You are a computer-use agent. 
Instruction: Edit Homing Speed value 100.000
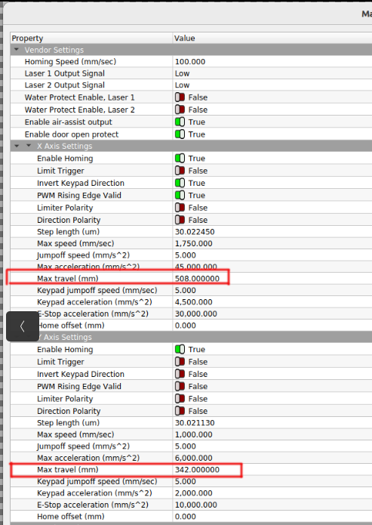point(190,62)
